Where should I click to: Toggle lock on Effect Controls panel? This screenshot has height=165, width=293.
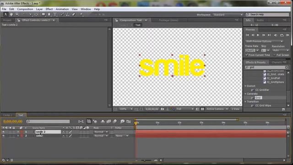coord(19,20)
